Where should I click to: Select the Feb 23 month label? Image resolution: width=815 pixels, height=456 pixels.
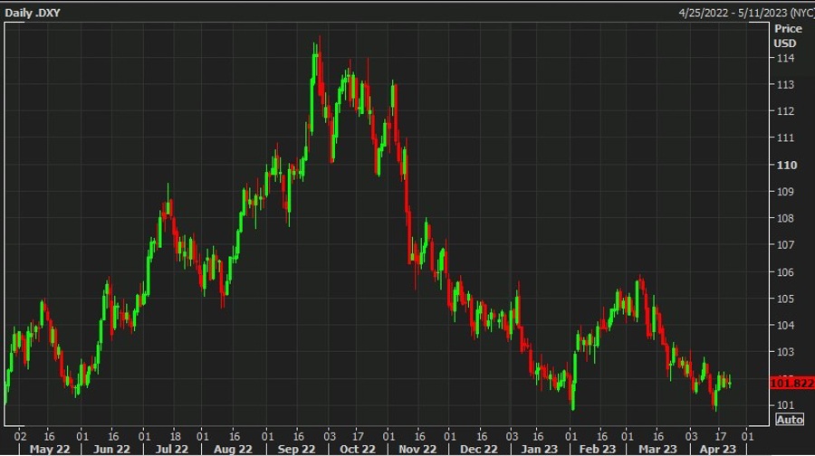pyautogui.click(x=599, y=448)
